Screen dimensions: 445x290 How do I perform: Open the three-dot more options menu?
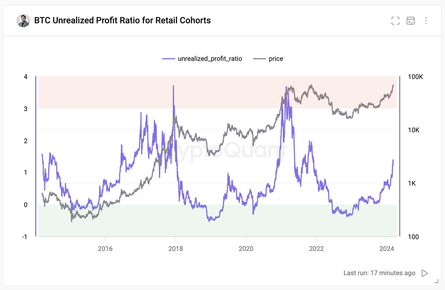click(426, 21)
